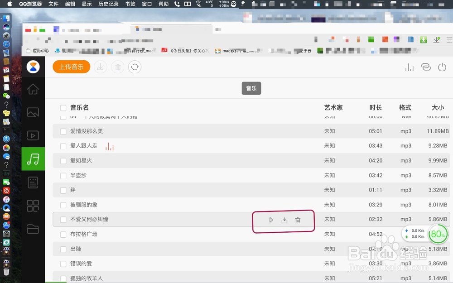The width and height of the screenshot is (453, 283).
Task: Click the 80% floating speed indicator
Action: point(438,234)
